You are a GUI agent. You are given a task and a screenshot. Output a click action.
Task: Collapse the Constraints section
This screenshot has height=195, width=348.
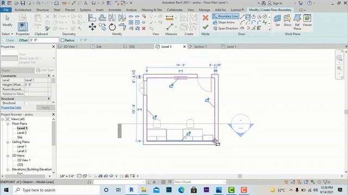(48, 76)
